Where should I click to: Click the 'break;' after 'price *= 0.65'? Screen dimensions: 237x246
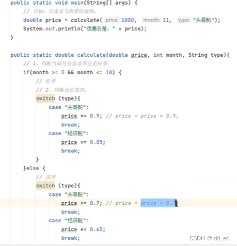click(x=71, y=238)
